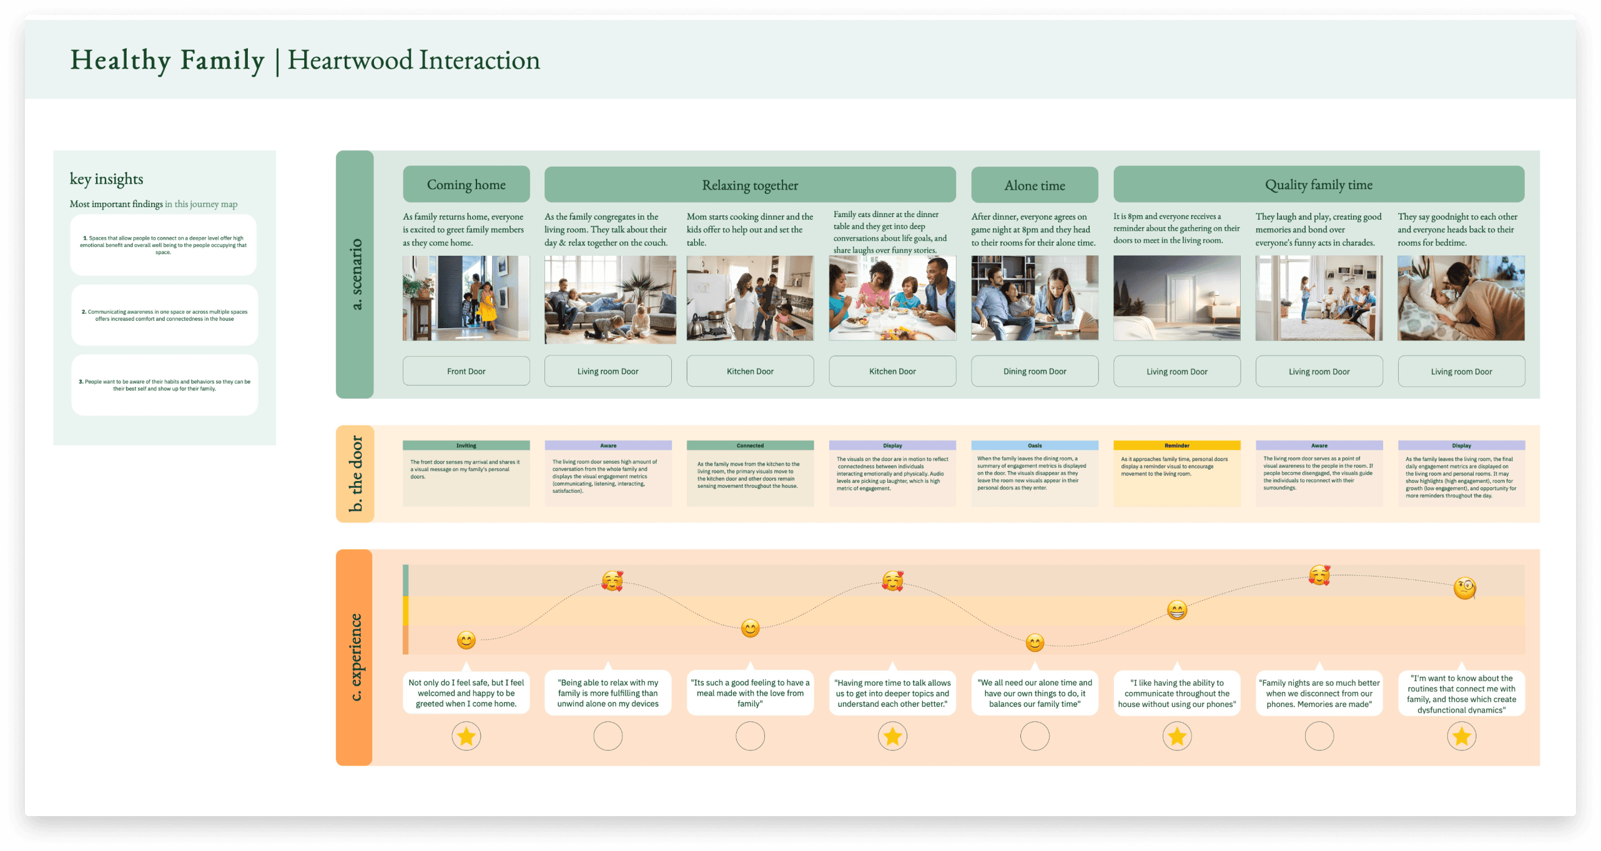Open the family dinner table photo
Image resolution: width=1601 pixels, height=851 pixels.
tap(892, 298)
